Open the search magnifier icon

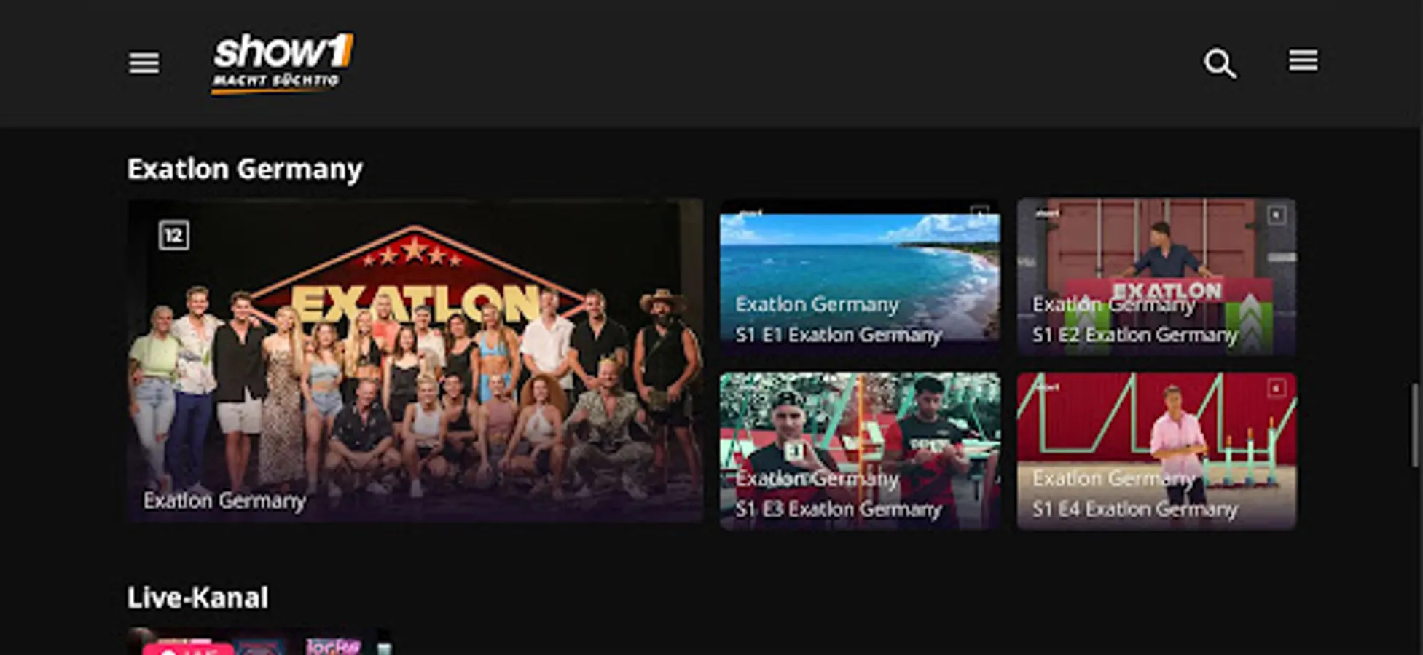click(x=1220, y=63)
